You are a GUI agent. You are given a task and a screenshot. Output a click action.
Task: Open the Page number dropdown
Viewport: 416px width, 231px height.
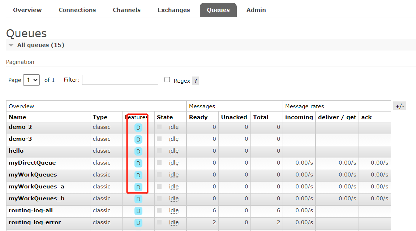(31, 80)
